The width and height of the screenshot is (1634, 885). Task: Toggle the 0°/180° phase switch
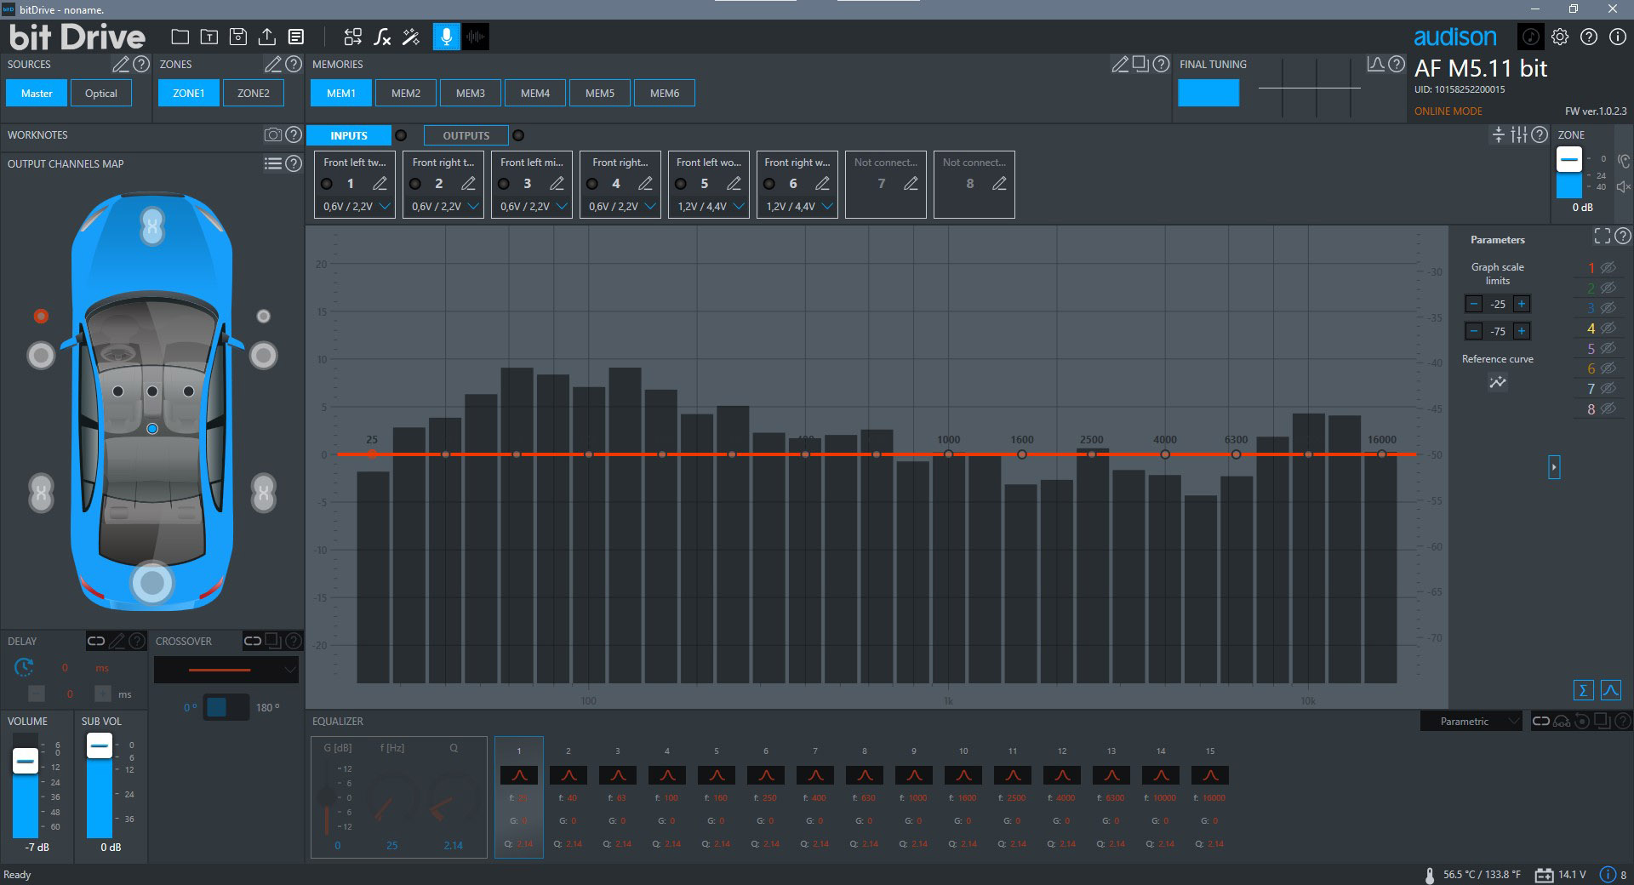[x=226, y=707]
